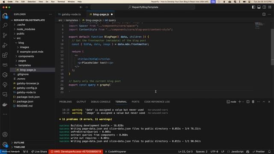Create a new terminal with plus icon
The image size is (274, 154).
[x=240, y=102]
